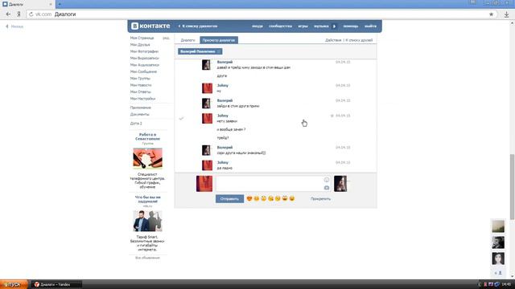Open 'Моя Страница' in sidebar
This screenshot has height=289, width=515.
(142, 38)
